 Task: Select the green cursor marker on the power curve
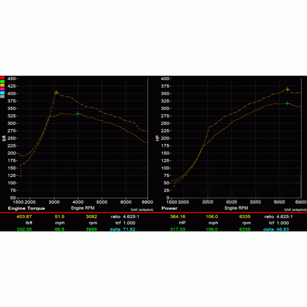tap(287, 103)
